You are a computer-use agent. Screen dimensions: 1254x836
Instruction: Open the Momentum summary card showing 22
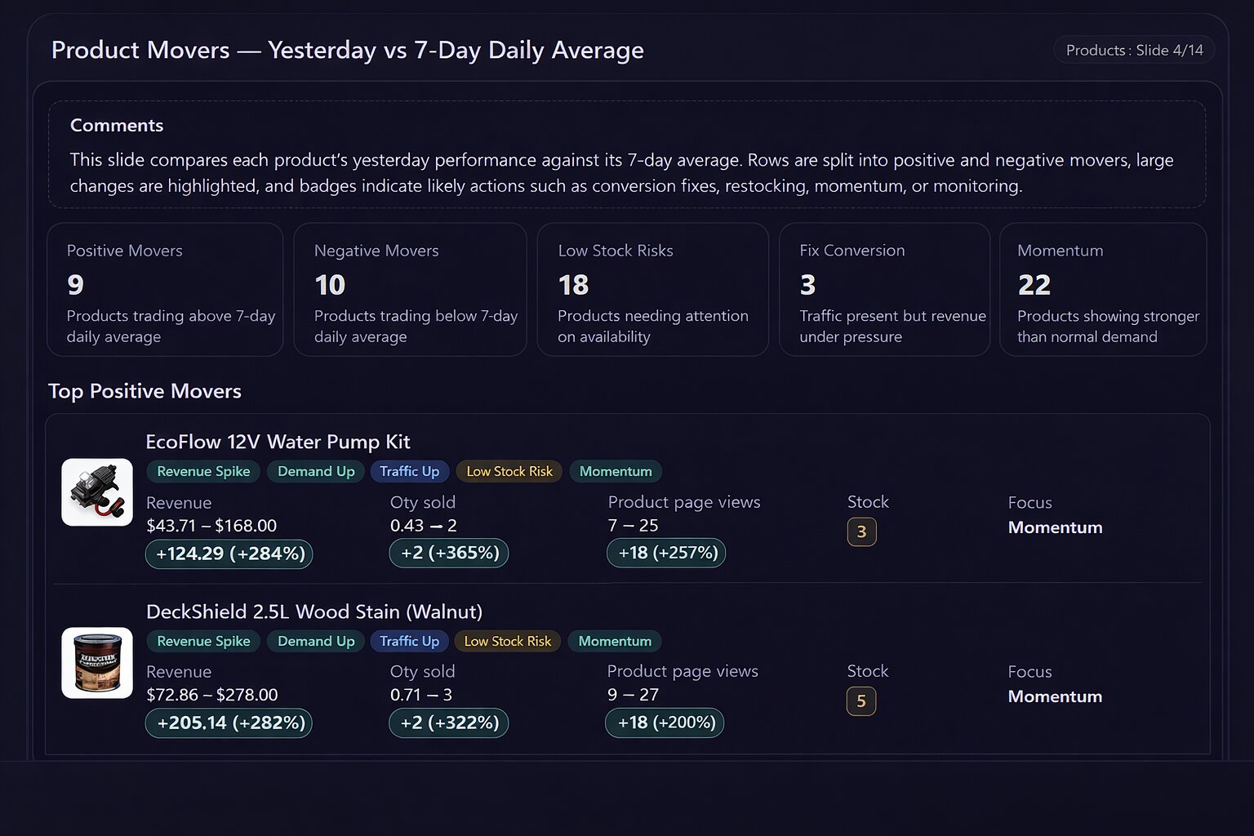(1103, 290)
